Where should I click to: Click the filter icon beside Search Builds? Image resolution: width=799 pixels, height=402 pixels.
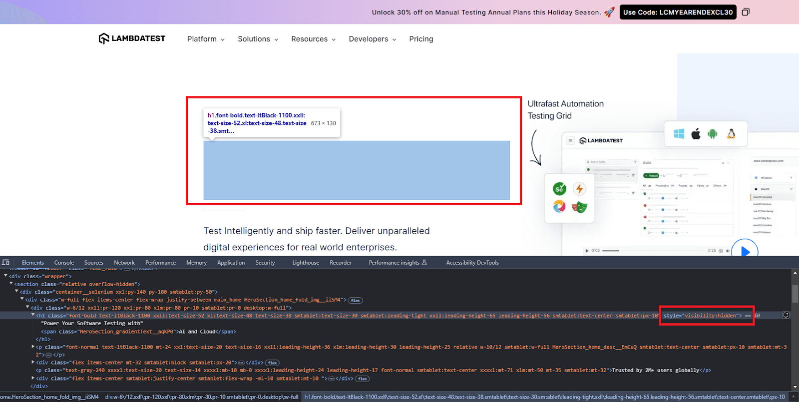pos(635,162)
